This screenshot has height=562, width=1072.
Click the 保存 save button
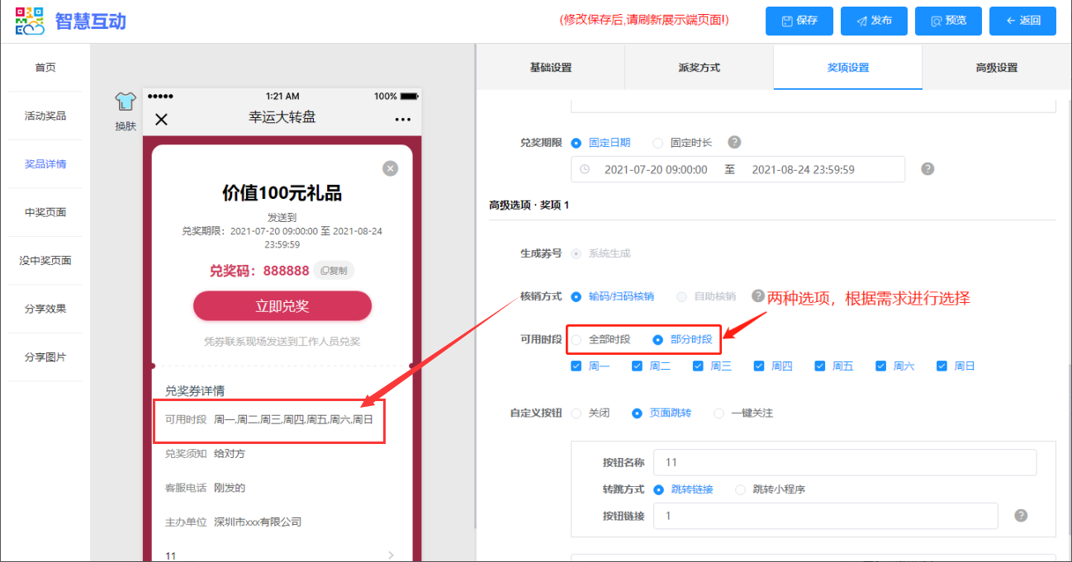[799, 21]
